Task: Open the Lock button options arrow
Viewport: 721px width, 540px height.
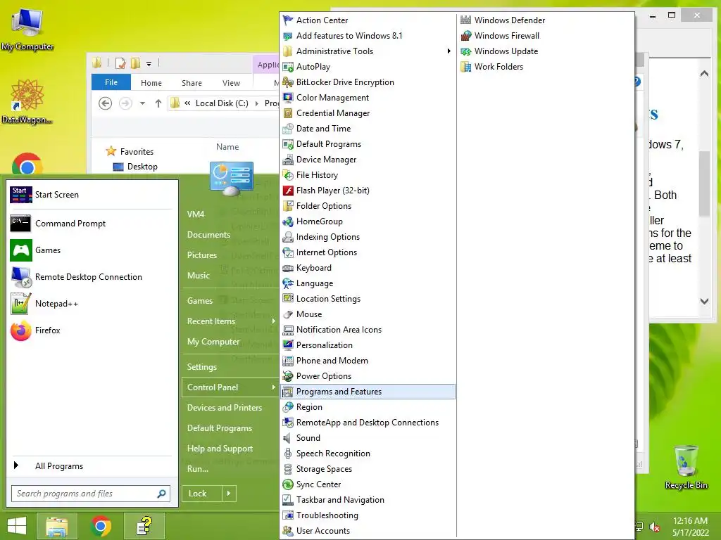Action: pos(229,494)
